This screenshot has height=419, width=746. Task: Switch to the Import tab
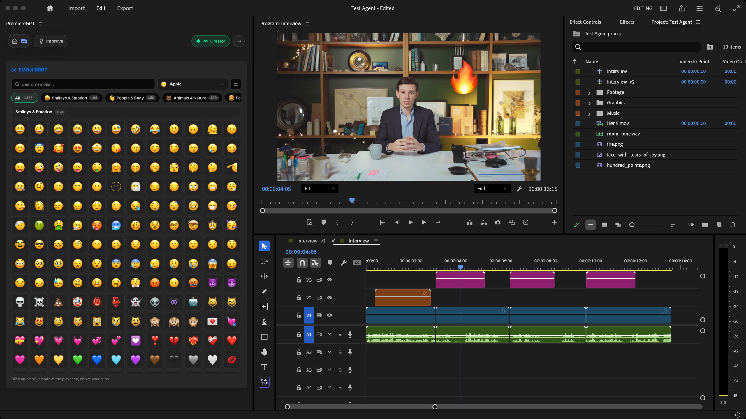tap(76, 8)
